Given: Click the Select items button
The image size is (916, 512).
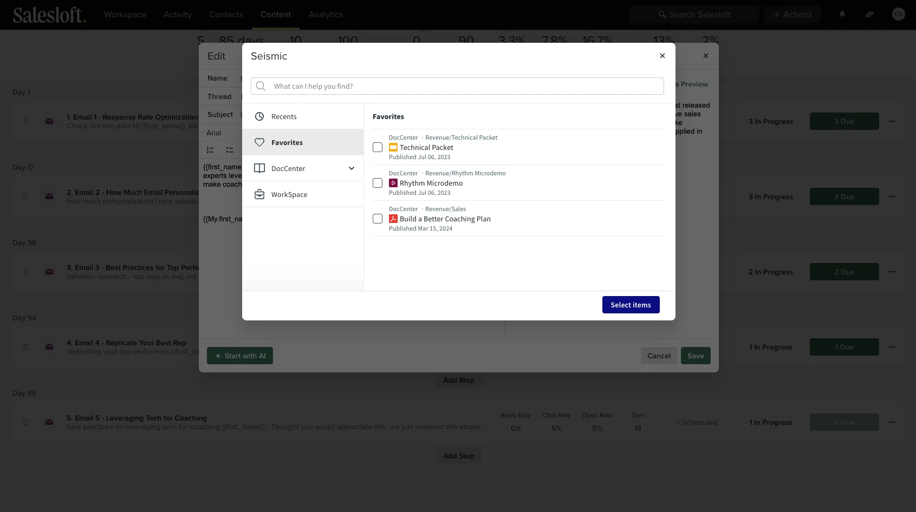Looking at the screenshot, I should (x=631, y=305).
